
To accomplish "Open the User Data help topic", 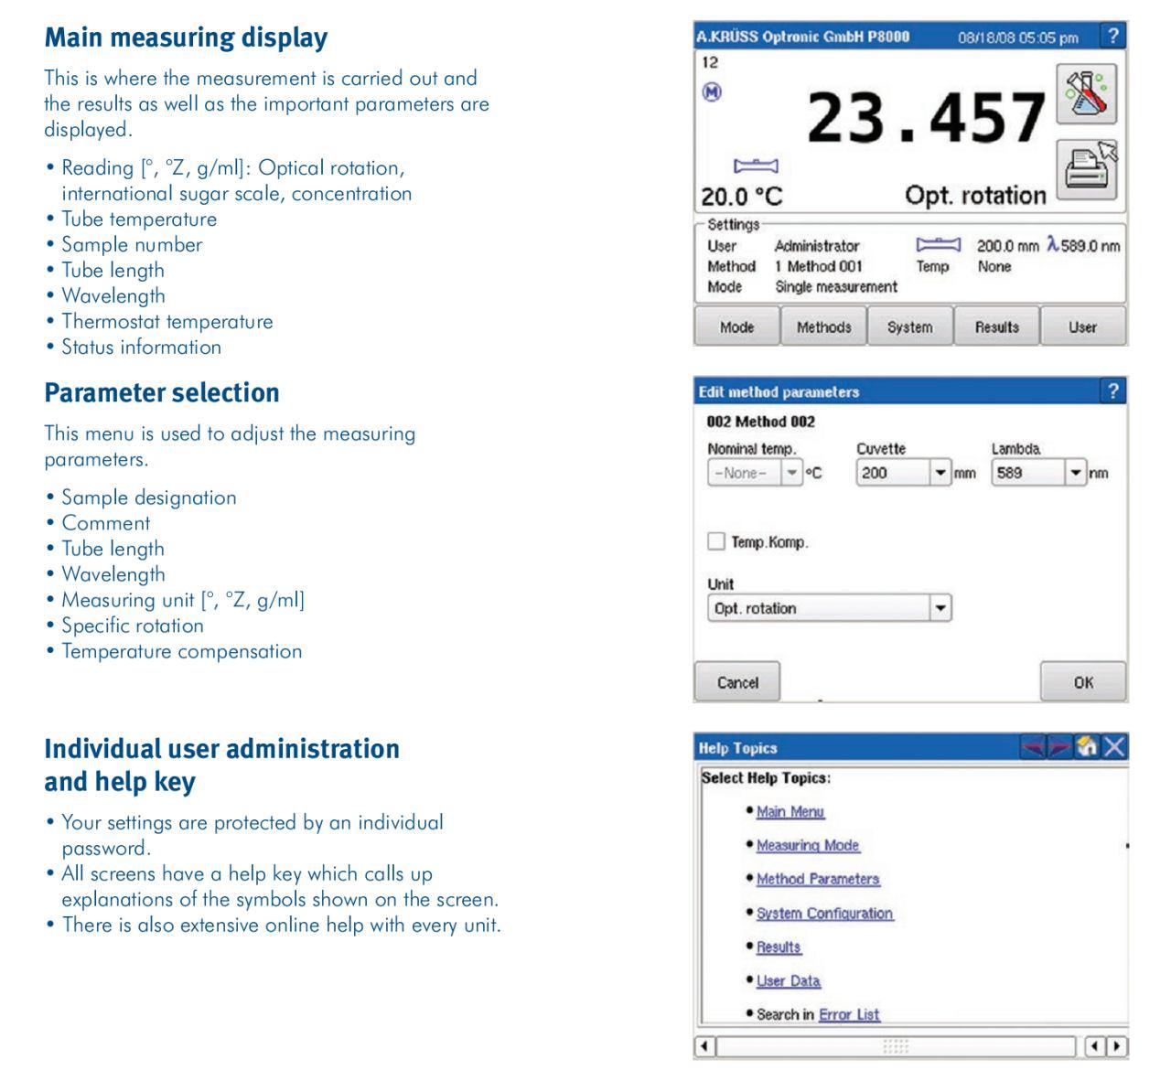I will tap(789, 980).
